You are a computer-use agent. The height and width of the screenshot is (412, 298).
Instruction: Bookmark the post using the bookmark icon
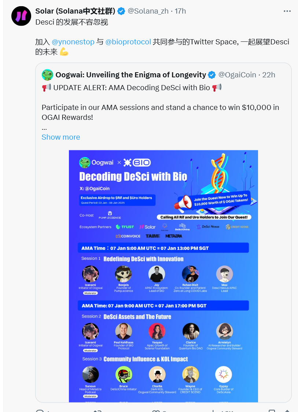point(272,411)
